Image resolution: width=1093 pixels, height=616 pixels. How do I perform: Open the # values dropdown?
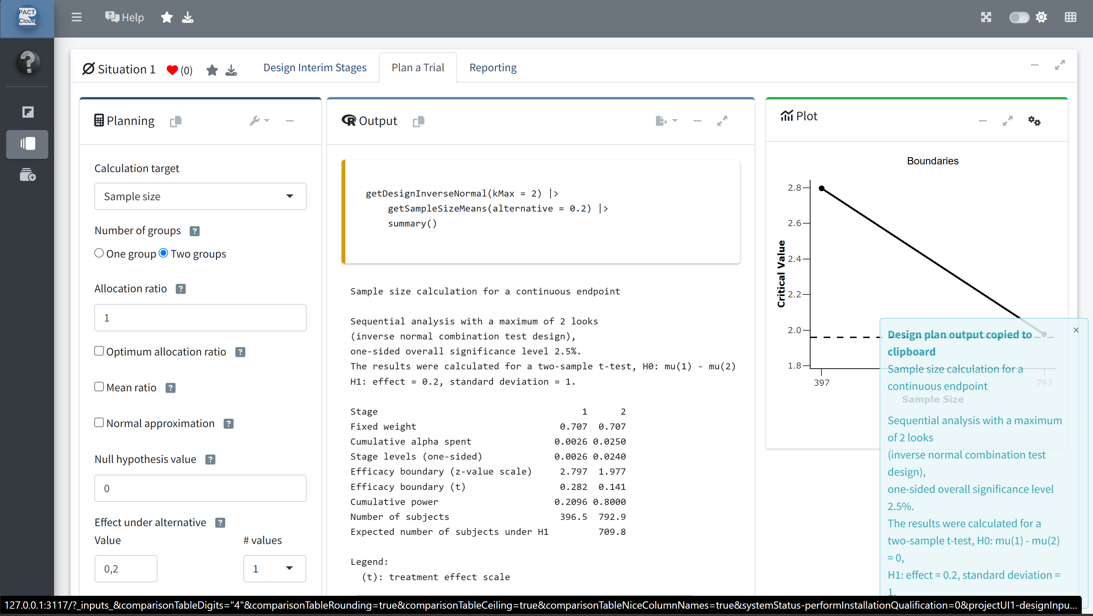pyautogui.click(x=274, y=569)
